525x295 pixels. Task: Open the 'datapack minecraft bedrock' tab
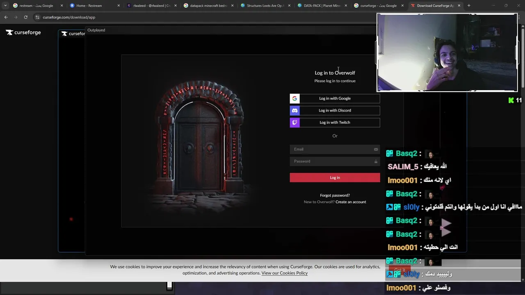pos(208,6)
